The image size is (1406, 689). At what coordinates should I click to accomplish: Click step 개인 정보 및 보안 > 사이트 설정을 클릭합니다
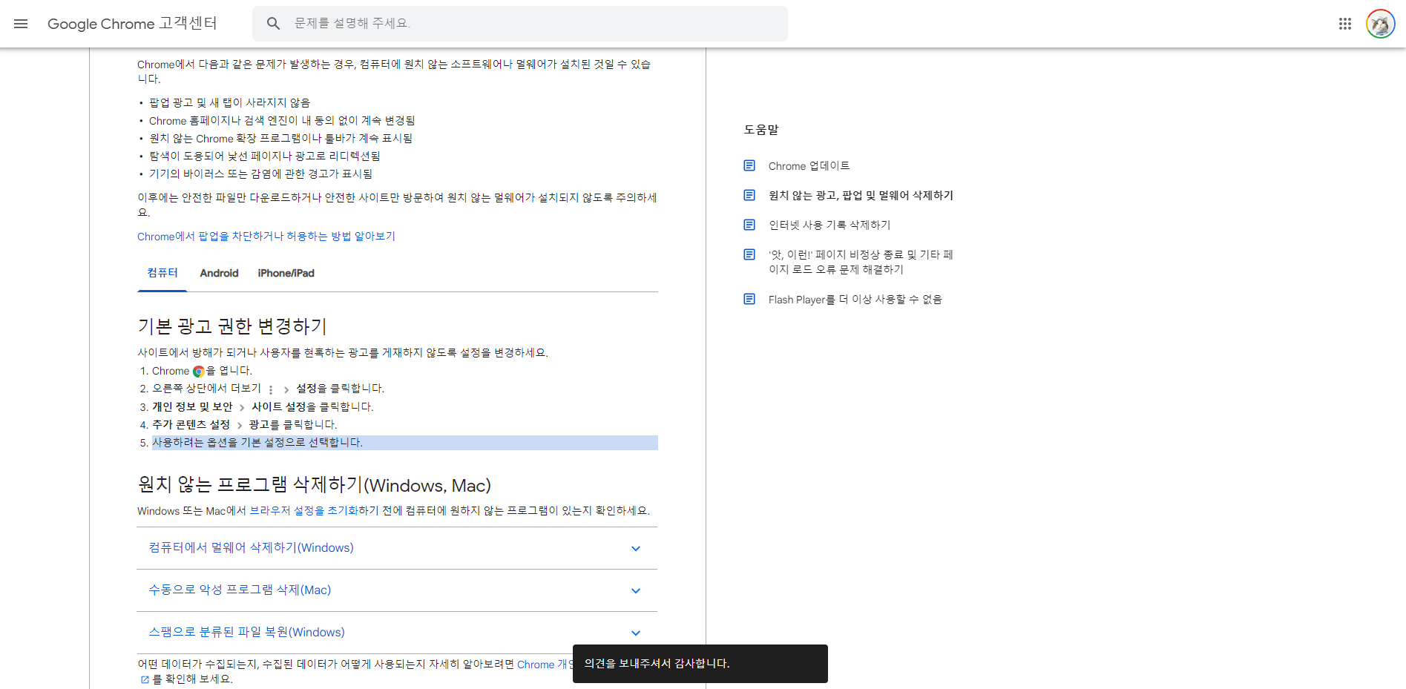point(263,406)
